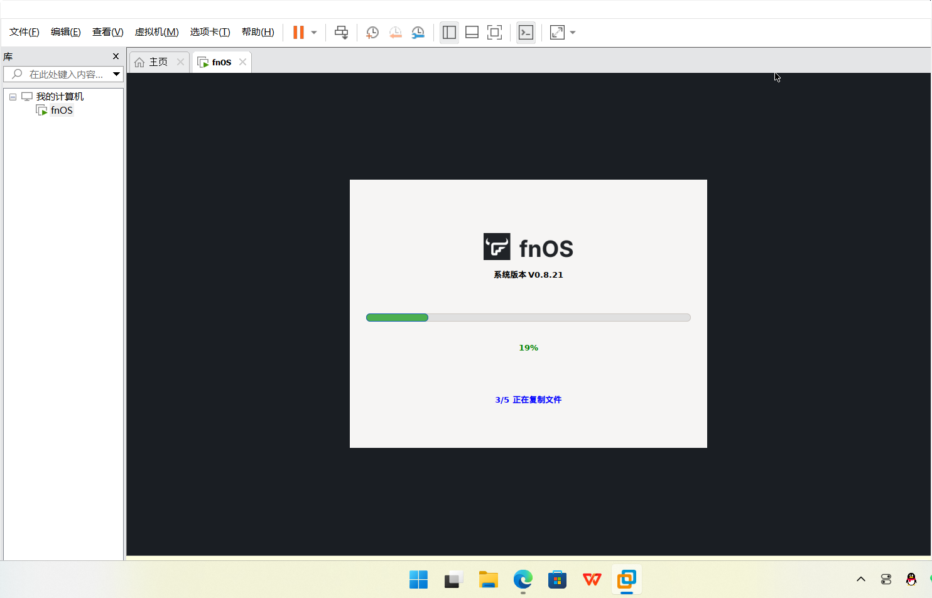This screenshot has height=598, width=932.
Task: Click the orange Pause virtual machine button
Action: click(x=298, y=33)
